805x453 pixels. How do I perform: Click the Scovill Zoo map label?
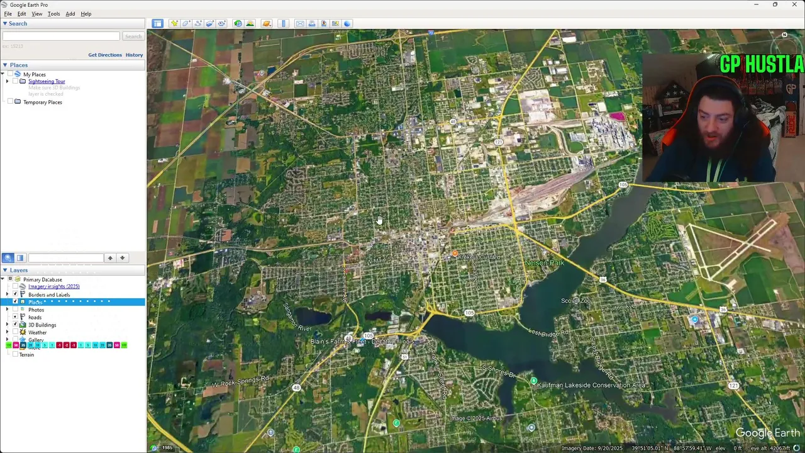(x=575, y=301)
